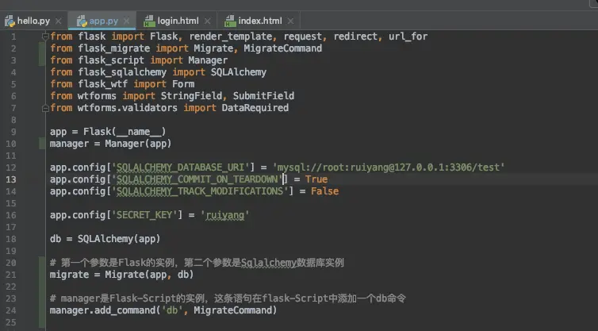Click the 'ruiyang' secret key string
The height and width of the screenshot is (331, 598).
click(x=225, y=215)
